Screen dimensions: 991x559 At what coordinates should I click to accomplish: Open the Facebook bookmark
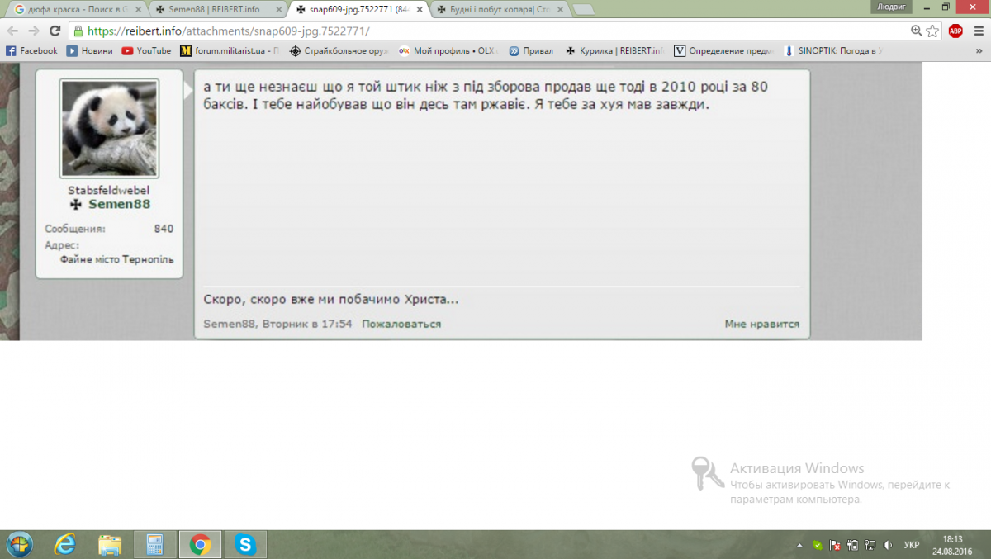coord(31,50)
